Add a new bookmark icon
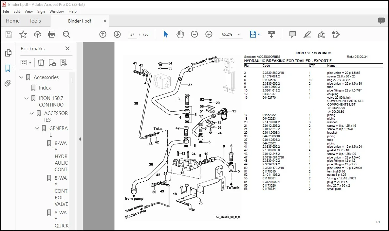The height and width of the screenshot is (231, 389). 52,62
